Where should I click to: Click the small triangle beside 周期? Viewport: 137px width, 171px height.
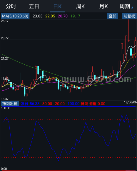(x=132, y=7)
